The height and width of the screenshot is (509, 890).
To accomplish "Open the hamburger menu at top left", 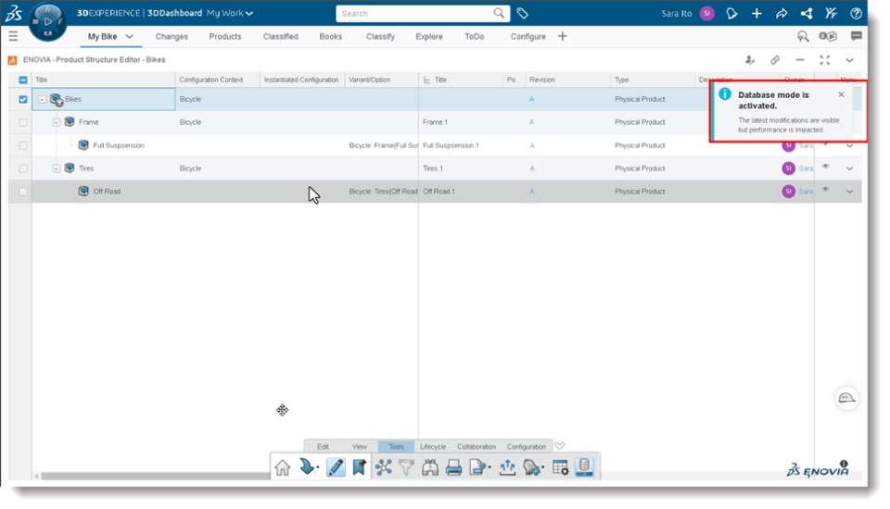I will (x=13, y=36).
